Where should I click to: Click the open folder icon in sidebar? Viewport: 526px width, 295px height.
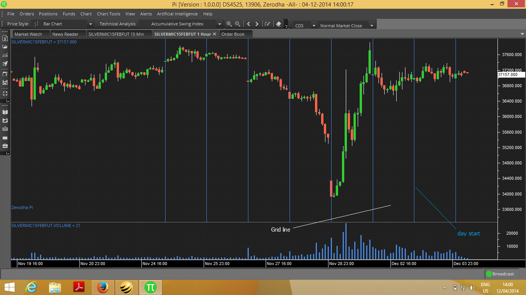[5, 47]
